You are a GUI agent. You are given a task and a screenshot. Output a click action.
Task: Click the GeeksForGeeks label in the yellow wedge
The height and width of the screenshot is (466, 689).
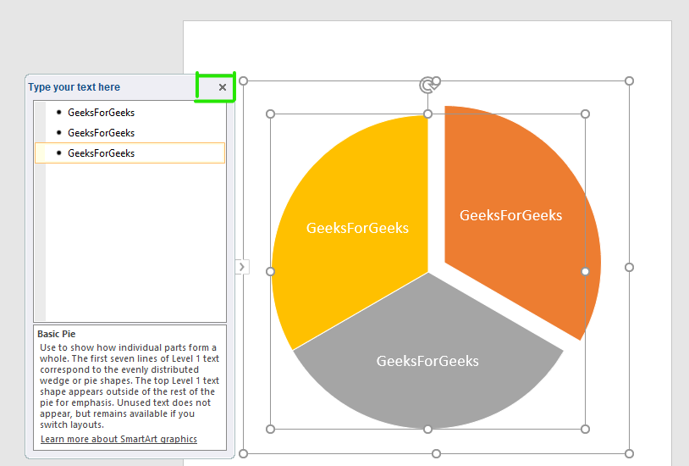(x=357, y=228)
